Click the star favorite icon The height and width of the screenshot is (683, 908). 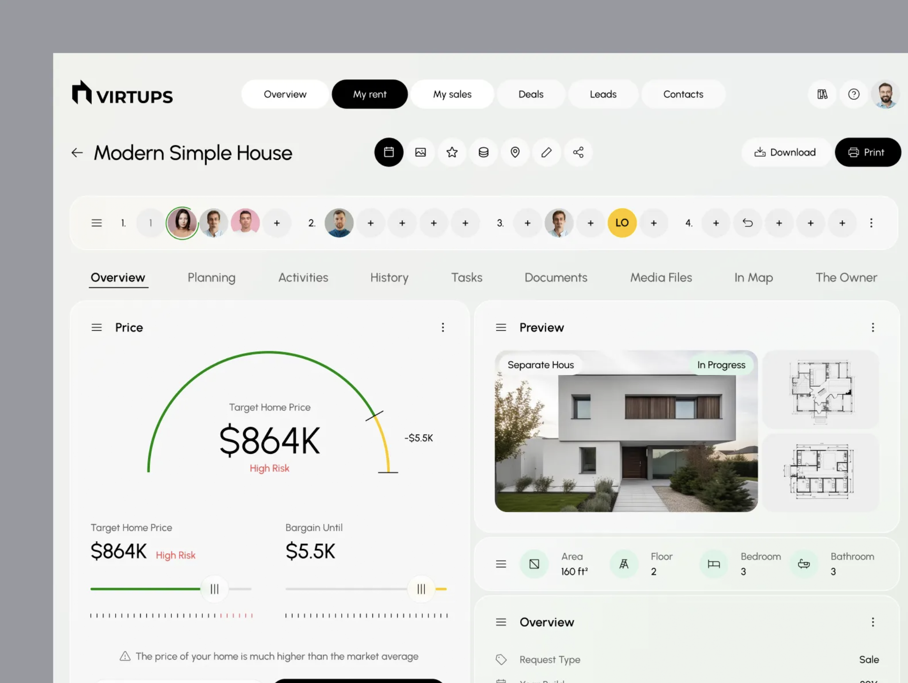coord(452,152)
